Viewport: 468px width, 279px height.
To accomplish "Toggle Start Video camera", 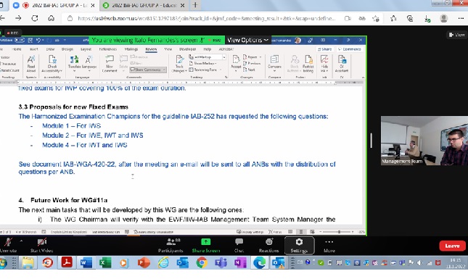I will point(42,246).
